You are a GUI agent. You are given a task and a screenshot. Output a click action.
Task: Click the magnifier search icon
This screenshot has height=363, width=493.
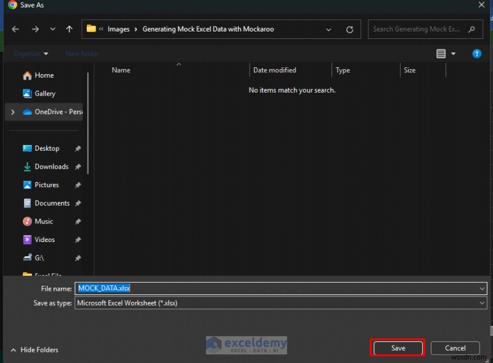[x=471, y=29]
